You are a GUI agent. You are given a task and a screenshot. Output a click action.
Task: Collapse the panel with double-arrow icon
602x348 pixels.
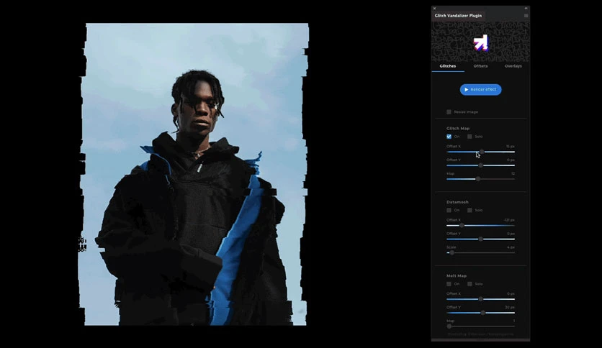526,8
